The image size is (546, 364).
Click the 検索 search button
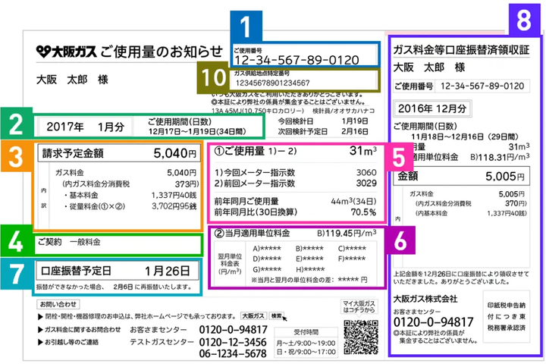[277, 316]
